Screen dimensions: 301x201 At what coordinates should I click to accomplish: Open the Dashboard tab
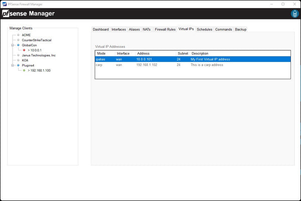(101, 29)
